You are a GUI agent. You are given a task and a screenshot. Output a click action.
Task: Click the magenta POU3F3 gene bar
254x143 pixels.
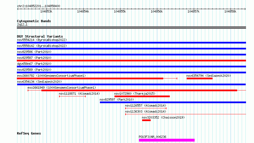click(167, 140)
